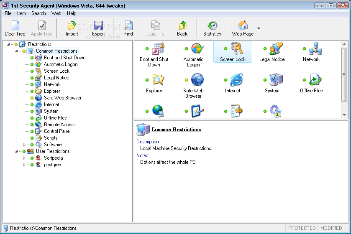The height and width of the screenshot is (234, 351).
Task: Toggle the status dot next to Boot and Shut Down in tree
Action: [32, 58]
